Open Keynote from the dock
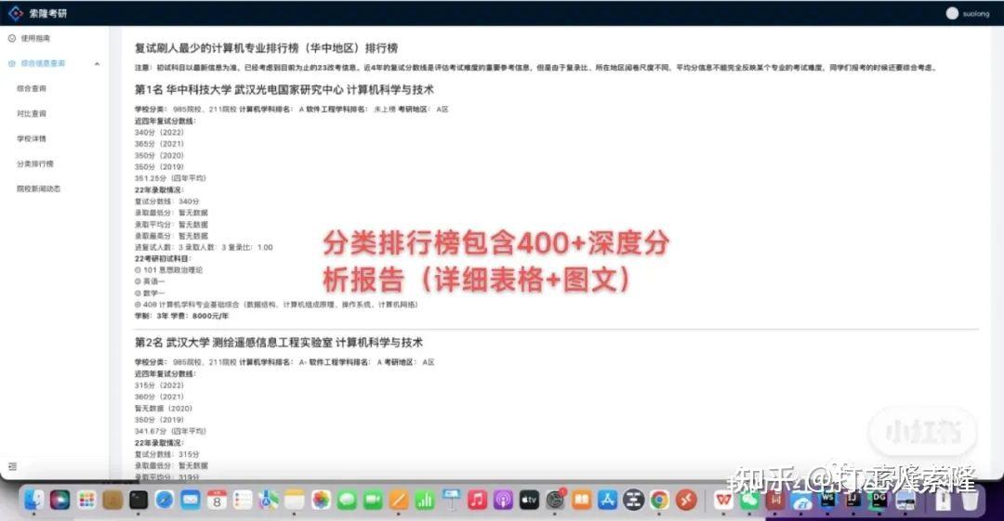The image size is (1004, 521). [x=451, y=500]
